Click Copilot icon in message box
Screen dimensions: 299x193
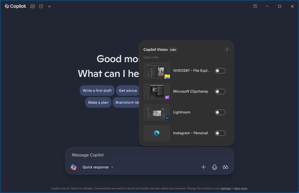click(x=74, y=167)
